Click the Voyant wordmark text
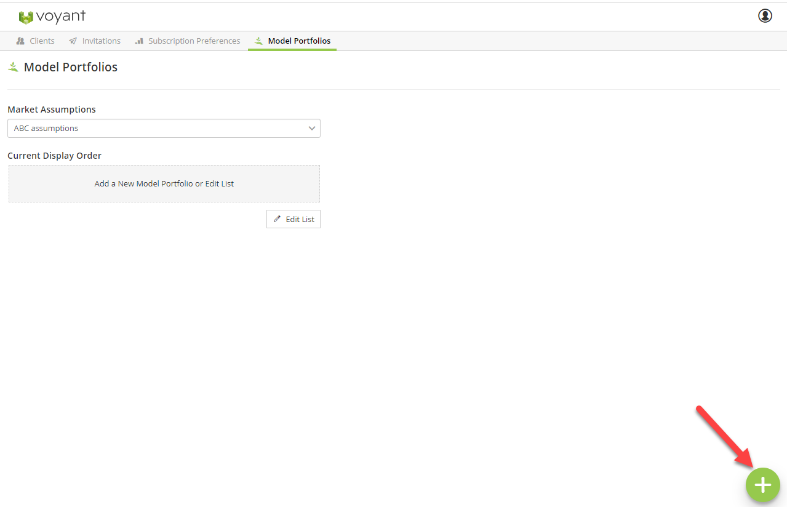The height and width of the screenshot is (507, 787). coord(60,17)
